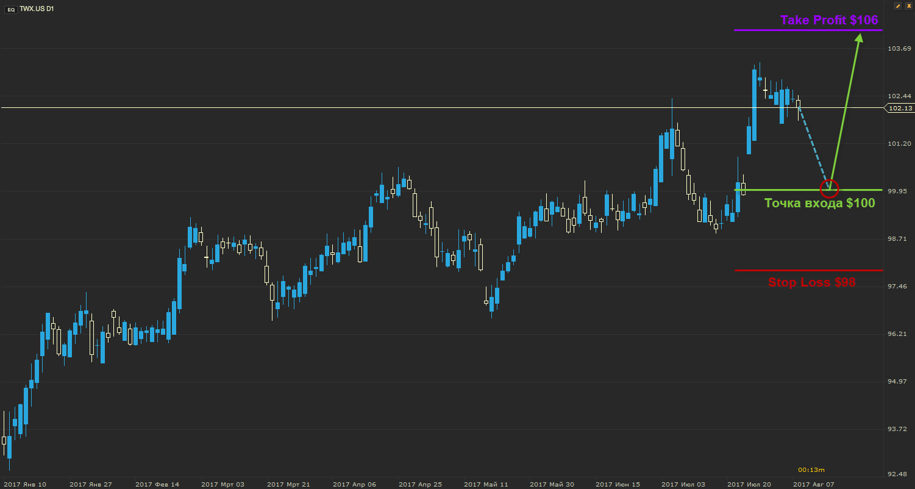Click date label 2017 Май 30

[552, 484]
